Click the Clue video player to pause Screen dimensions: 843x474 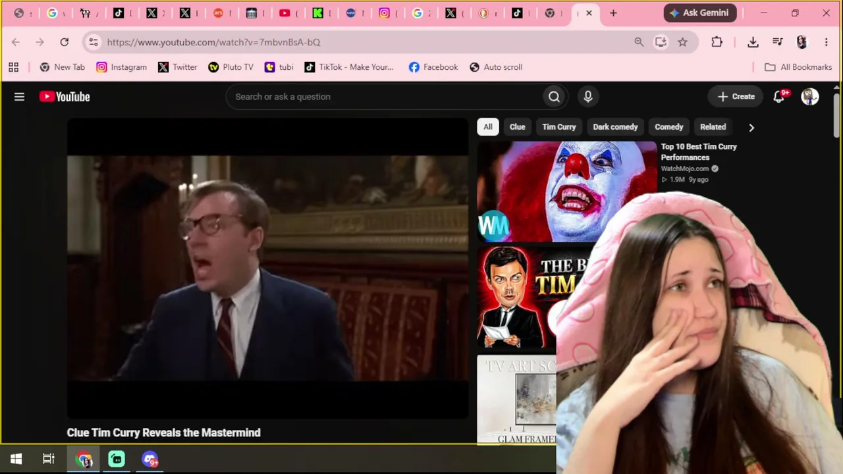point(267,269)
